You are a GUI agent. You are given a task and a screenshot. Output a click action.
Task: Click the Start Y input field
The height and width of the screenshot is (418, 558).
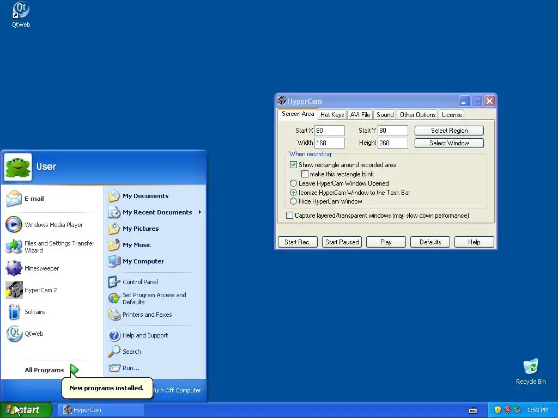pyautogui.click(x=392, y=131)
